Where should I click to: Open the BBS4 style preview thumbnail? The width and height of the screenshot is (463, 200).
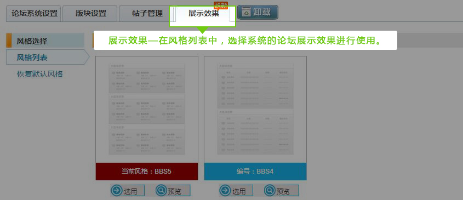coord(255,109)
